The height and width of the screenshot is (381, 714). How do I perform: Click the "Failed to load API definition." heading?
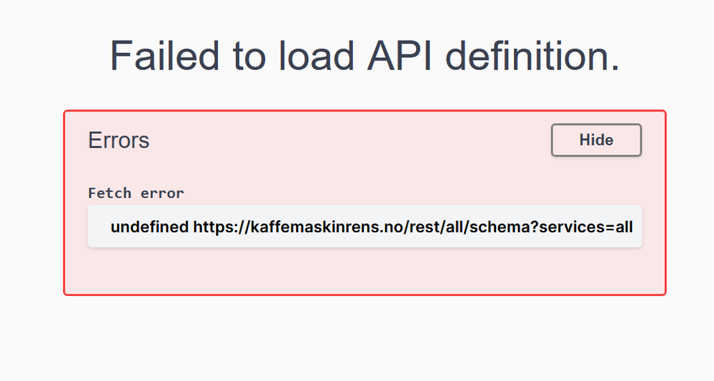364,55
